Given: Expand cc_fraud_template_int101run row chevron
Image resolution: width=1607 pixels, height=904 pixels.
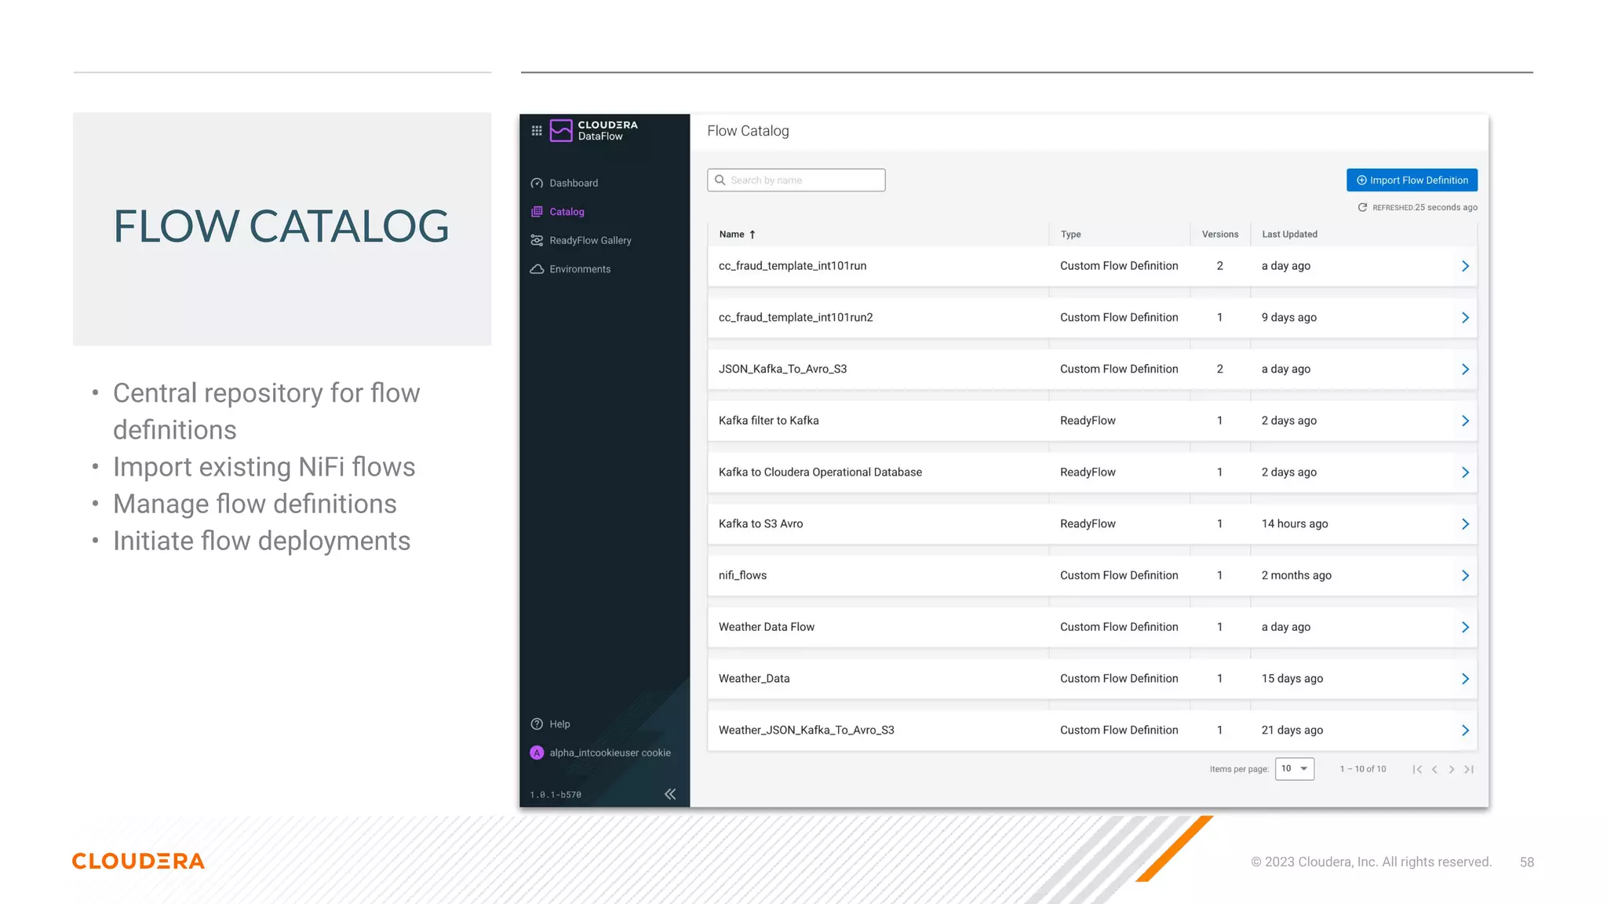Looking at the screenshot, I should coord(1465,266).
